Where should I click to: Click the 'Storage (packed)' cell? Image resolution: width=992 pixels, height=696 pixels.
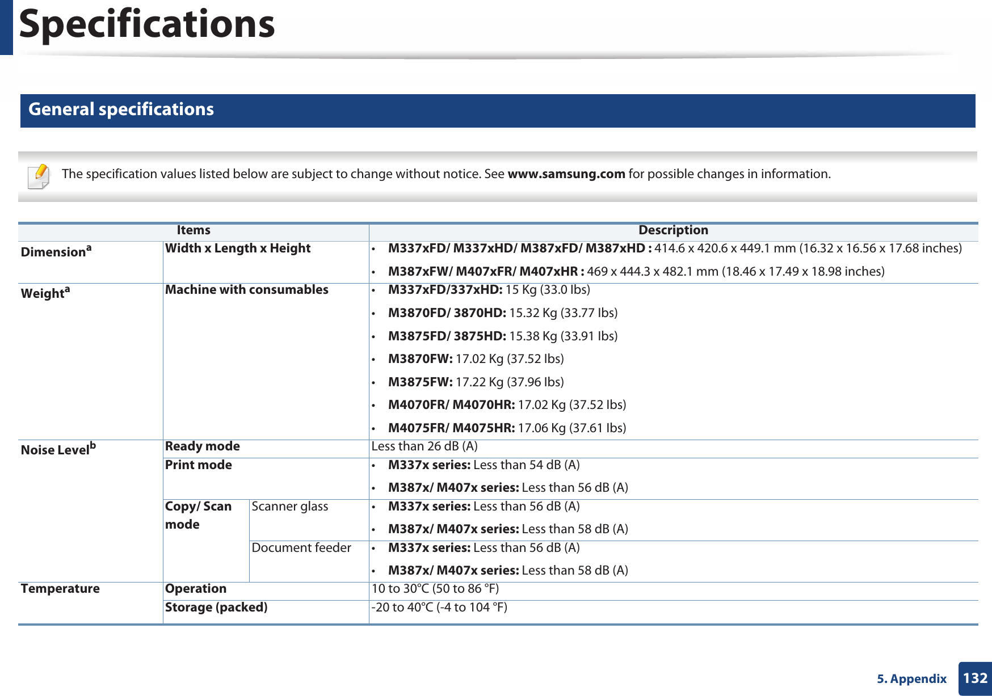216,608
